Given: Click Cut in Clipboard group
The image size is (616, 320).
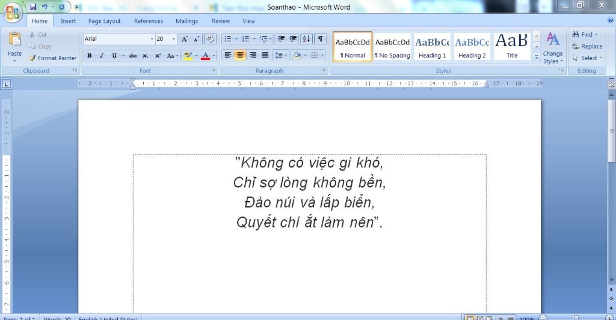Looking at the screenshot, I should click(x=38, y=34).
